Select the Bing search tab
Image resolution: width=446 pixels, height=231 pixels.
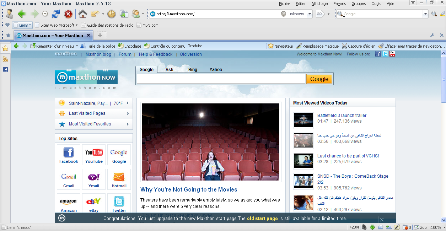click(x=193, y=70)
